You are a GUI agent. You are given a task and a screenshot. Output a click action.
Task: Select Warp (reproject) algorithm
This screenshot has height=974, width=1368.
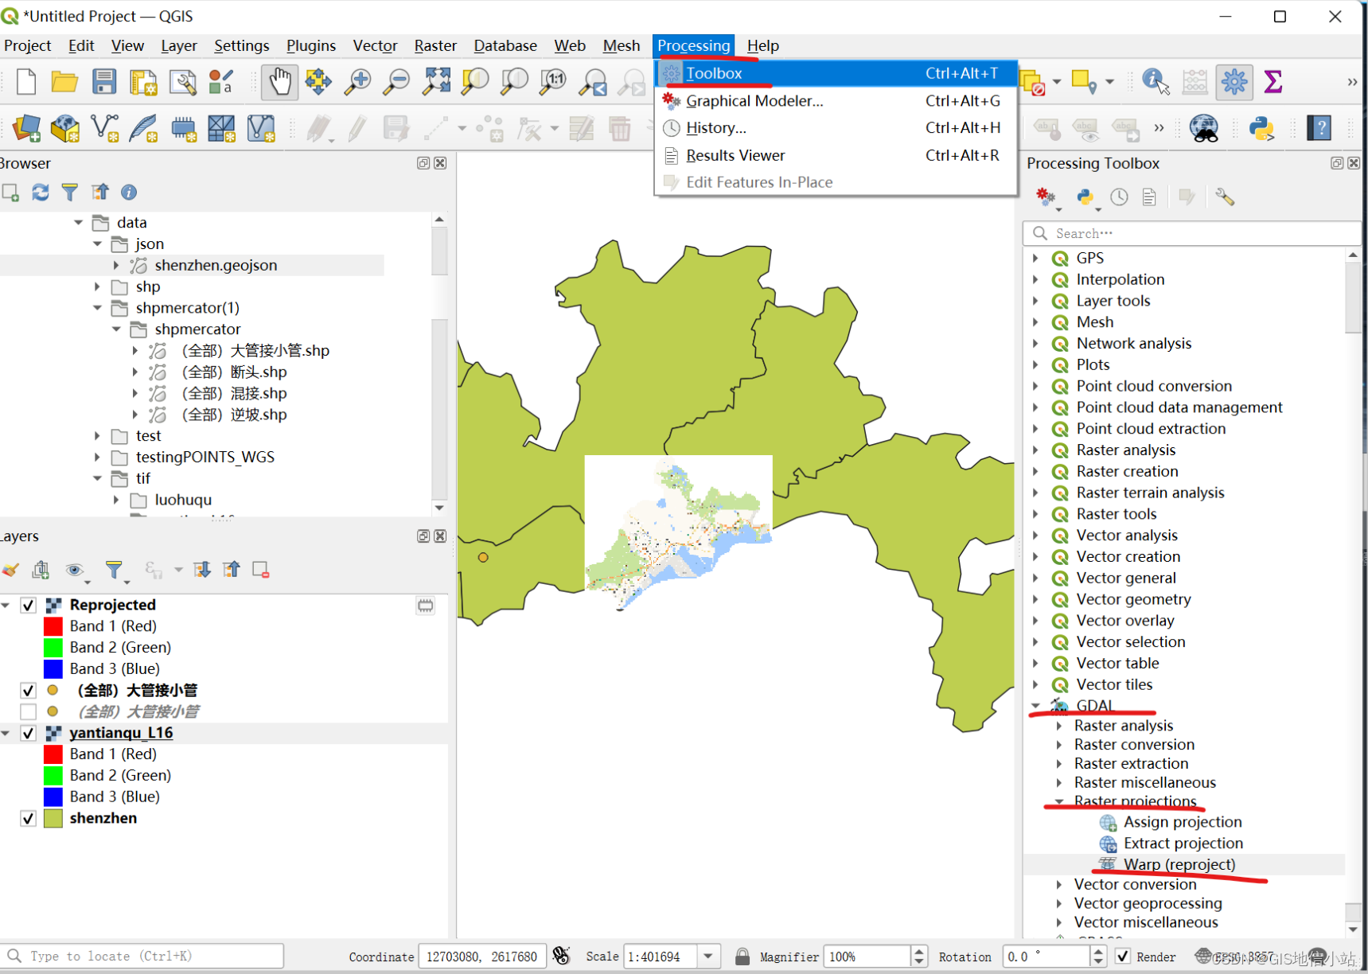pyautogui.click(x=1179, y=864)
